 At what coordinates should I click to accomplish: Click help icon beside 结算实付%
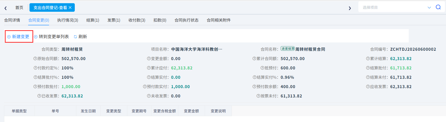(x=255, y=77)
